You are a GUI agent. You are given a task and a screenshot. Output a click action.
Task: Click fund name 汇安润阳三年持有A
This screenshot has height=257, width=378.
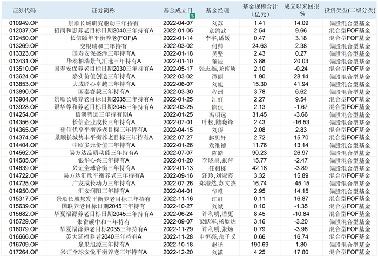(104, 191)
